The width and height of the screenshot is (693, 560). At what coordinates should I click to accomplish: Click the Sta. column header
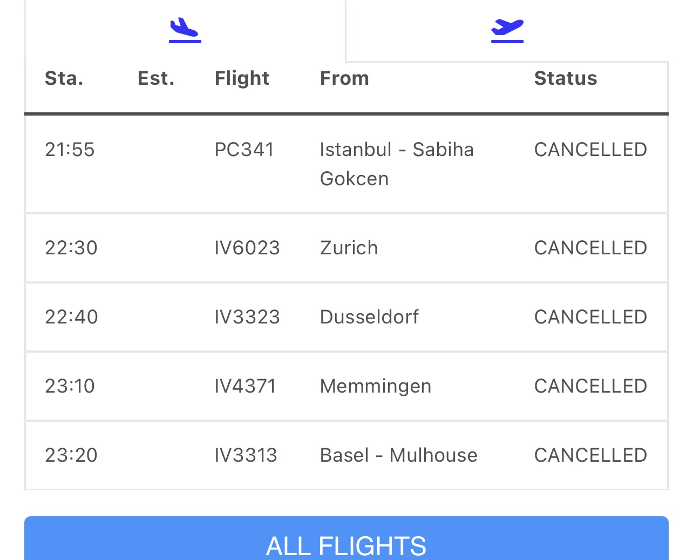64,78
